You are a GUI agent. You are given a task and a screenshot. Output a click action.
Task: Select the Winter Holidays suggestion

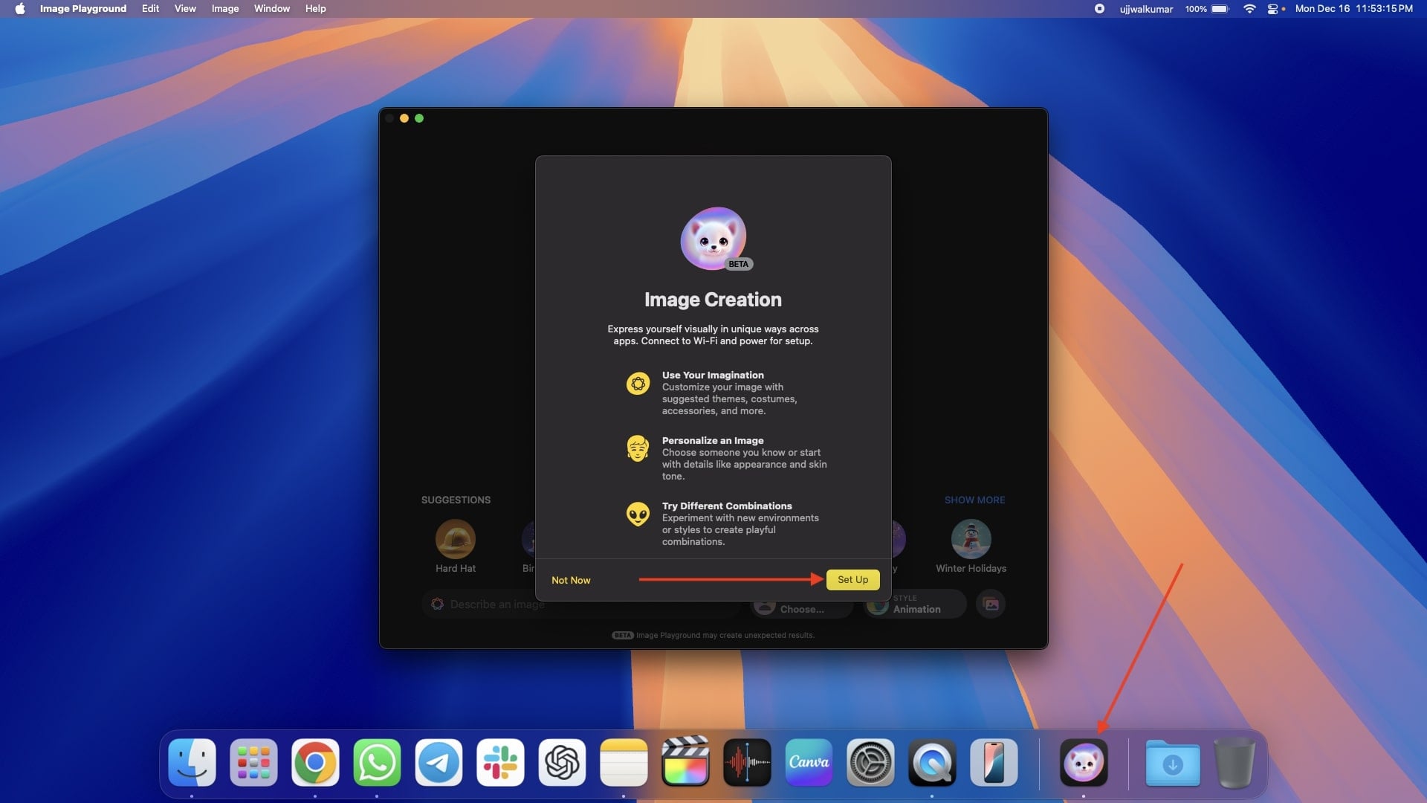[971, 540]
